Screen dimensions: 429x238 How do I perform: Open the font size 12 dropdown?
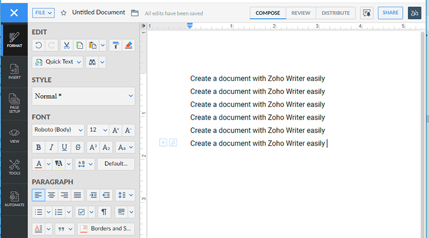point(98,130)
